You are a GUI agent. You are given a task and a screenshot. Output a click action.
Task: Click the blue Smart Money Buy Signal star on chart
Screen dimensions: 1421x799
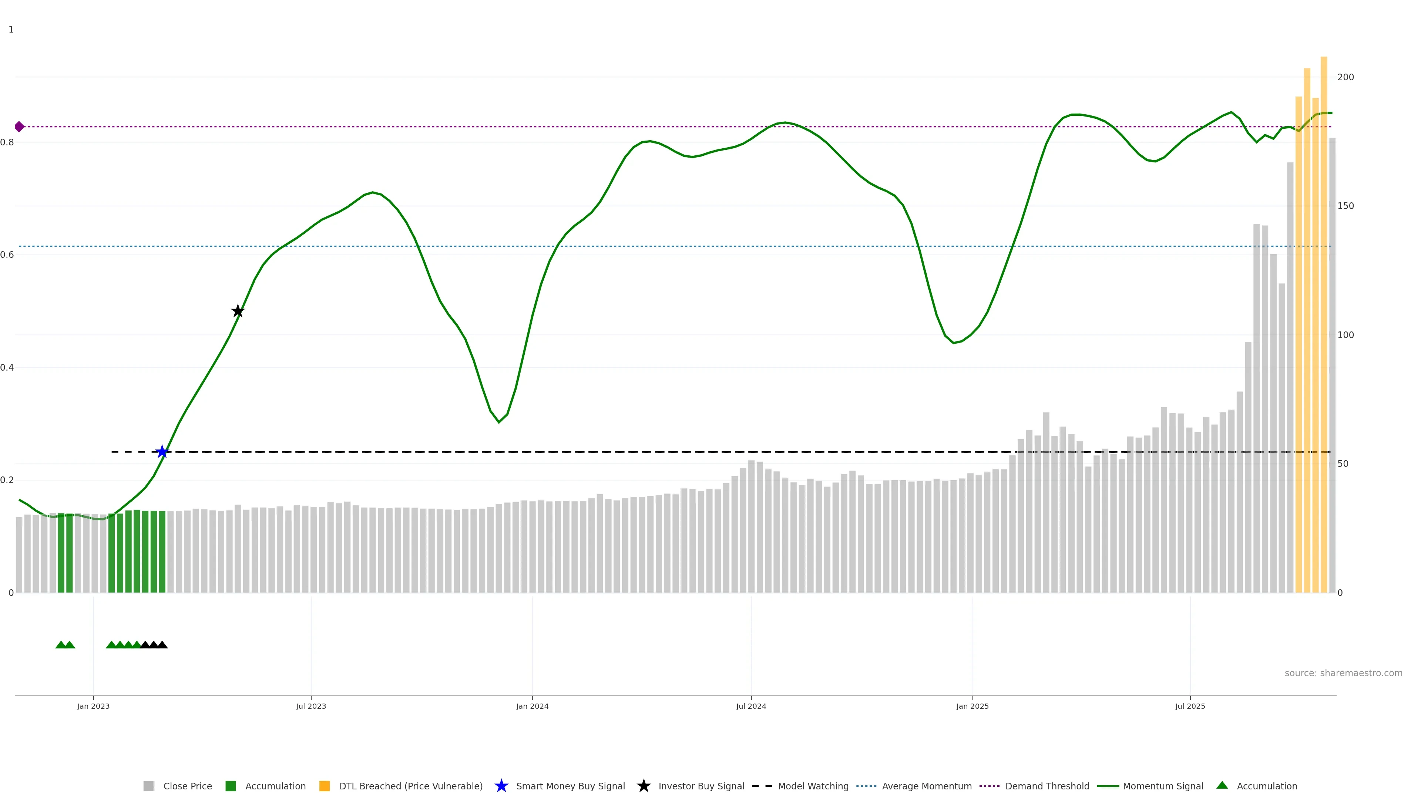[x=162, y=452]
